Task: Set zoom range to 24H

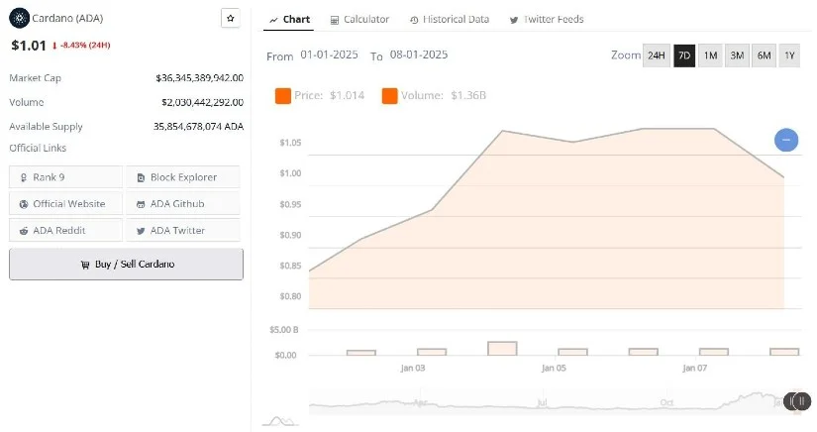Action: point(656,55)
